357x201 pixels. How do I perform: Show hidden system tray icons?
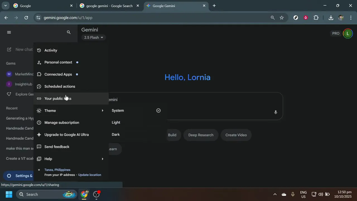pyautogui.click(x=275, y=194)
